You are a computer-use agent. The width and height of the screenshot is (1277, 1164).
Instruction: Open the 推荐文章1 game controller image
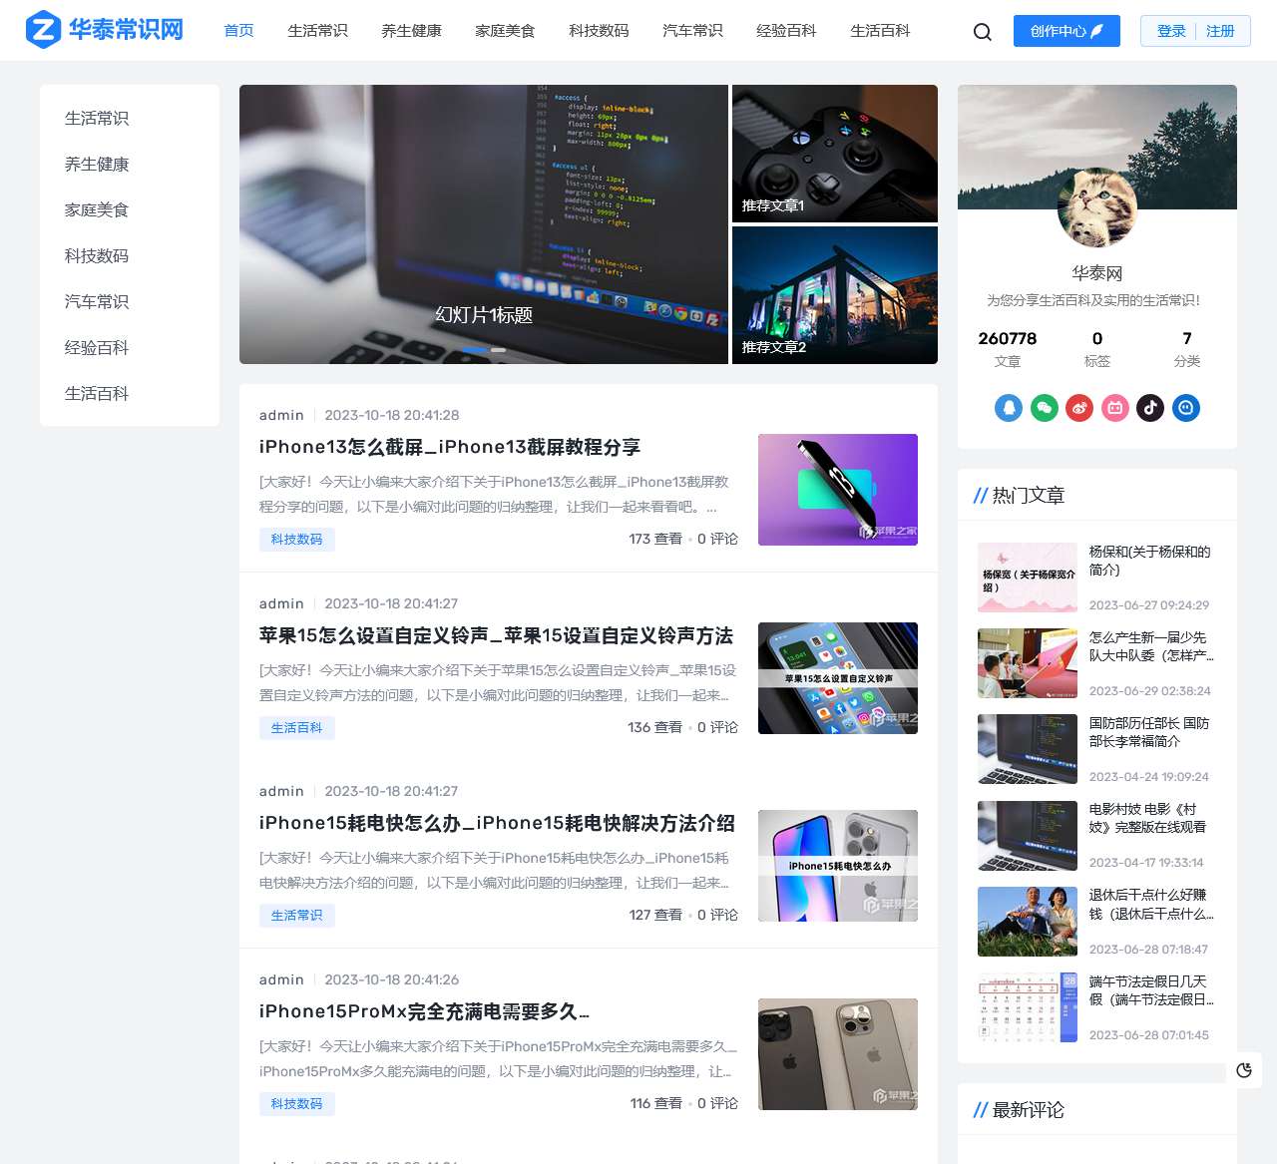click(x=835, y=154)
